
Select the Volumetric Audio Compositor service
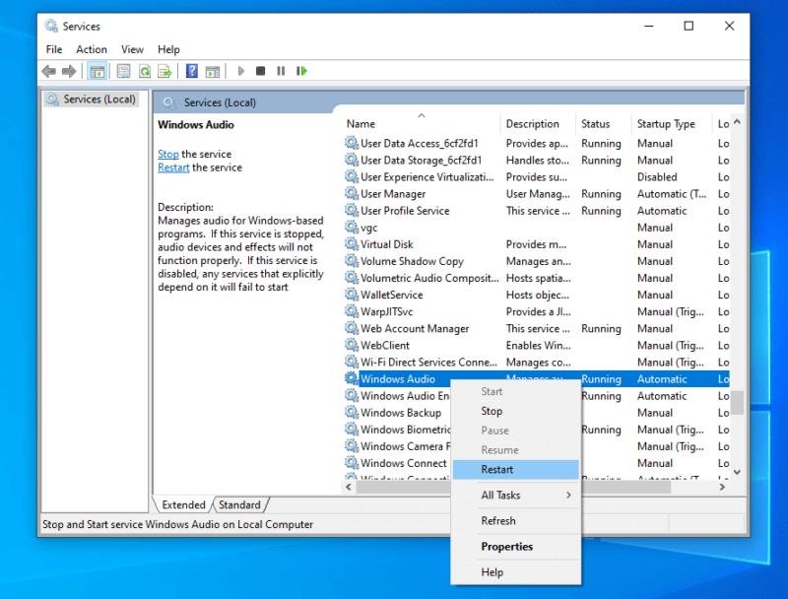536,278
